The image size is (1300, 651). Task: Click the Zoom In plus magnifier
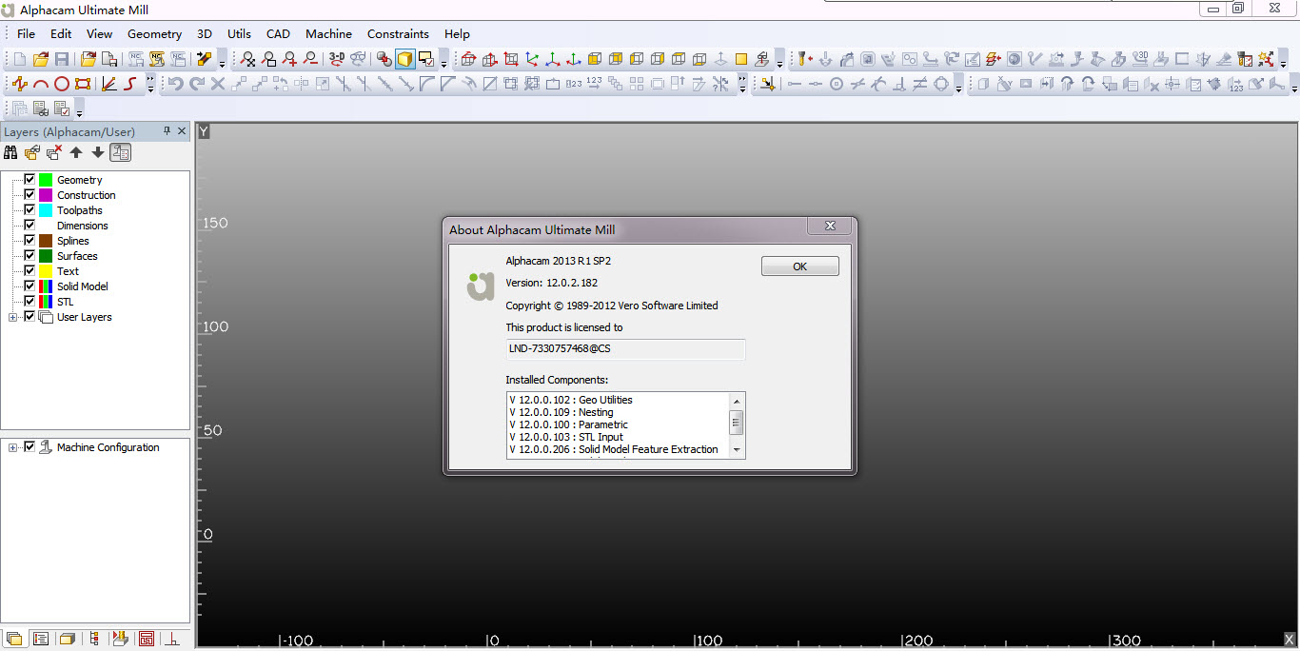[x=289, y=59]
